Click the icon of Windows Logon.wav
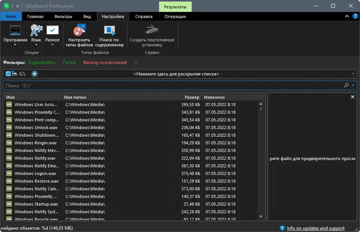The width and height of the screenshot is (360, 232). 9,173
